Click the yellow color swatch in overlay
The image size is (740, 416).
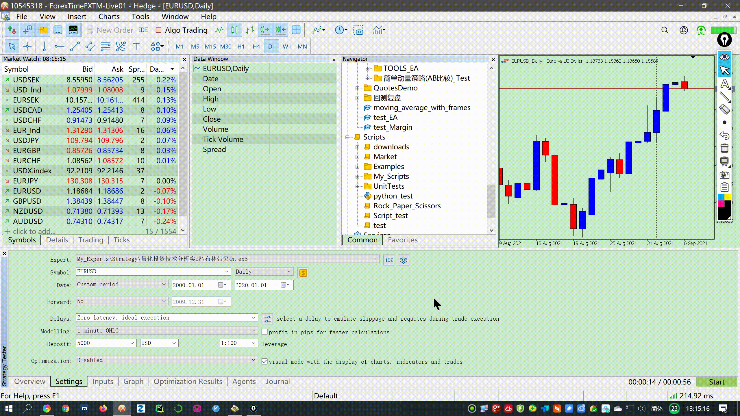(728, 197)
